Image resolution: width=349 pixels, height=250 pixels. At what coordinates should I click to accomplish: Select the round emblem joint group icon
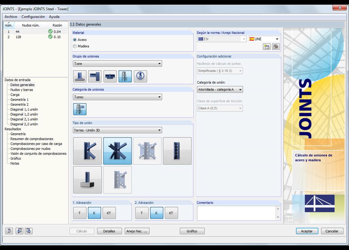pyautogui.click(x=140, y=76)
